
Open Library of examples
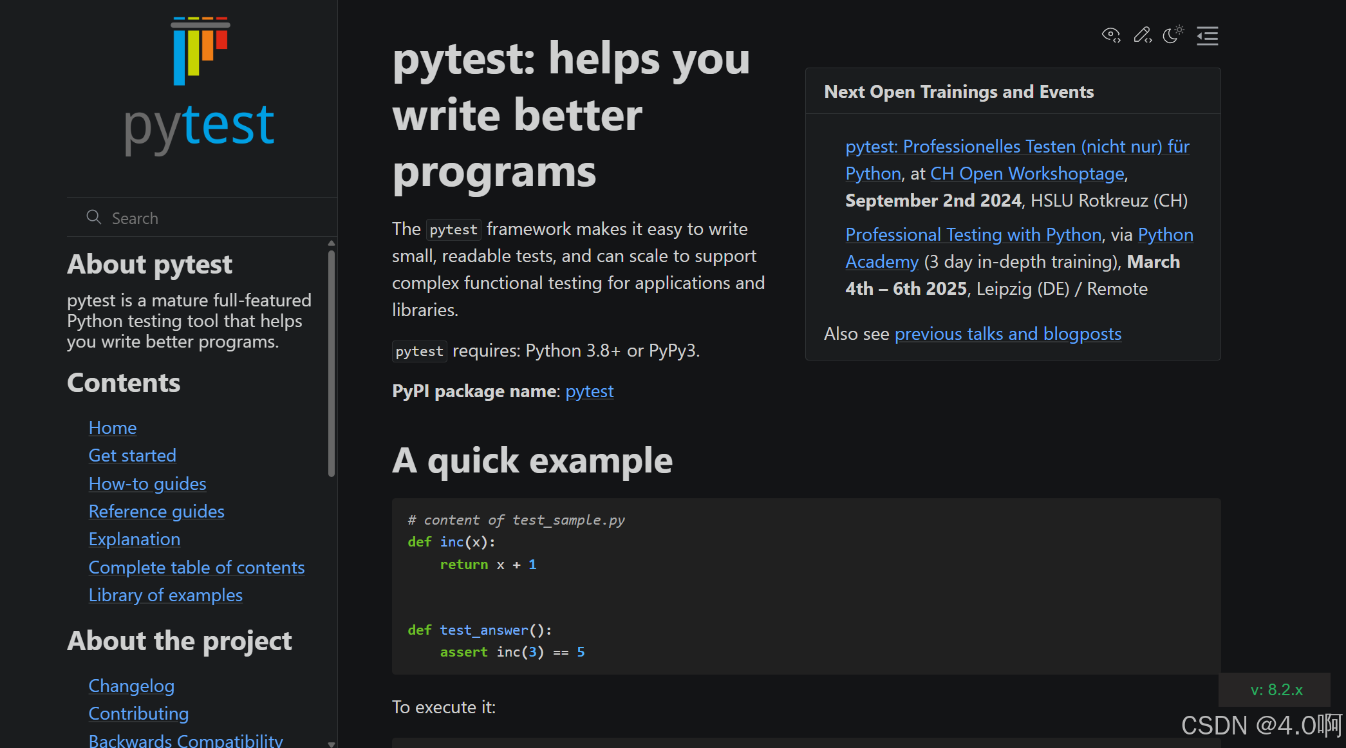(165, 595)
